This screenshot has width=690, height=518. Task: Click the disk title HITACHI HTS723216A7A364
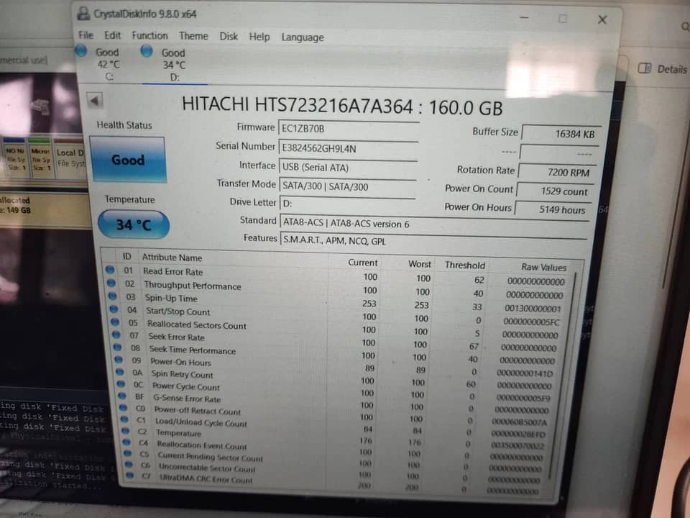tap(298, 105)
